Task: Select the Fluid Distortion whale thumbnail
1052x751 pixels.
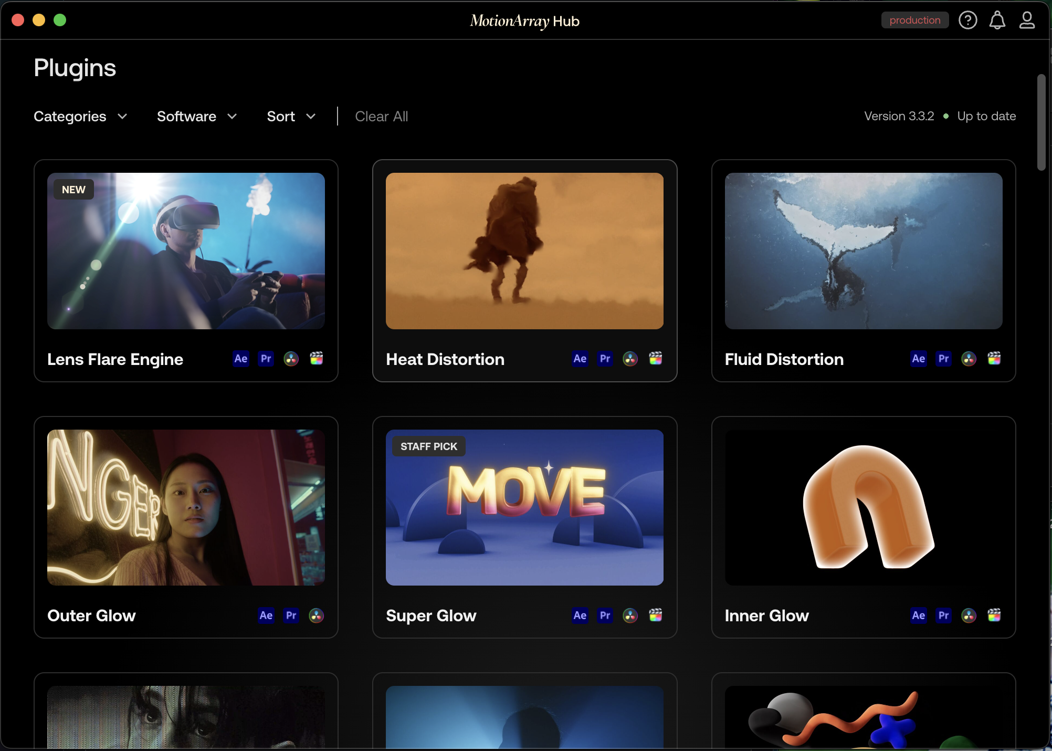Action: pos(864,251)
